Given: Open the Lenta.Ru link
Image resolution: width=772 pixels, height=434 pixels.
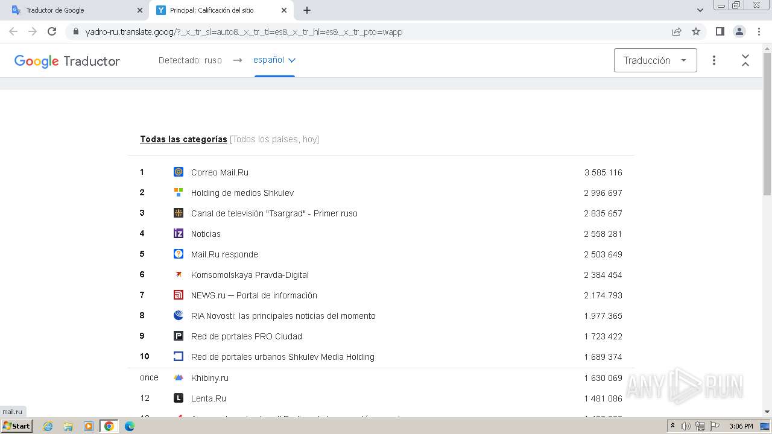Looking at the screenshot, I should (209, 398).
